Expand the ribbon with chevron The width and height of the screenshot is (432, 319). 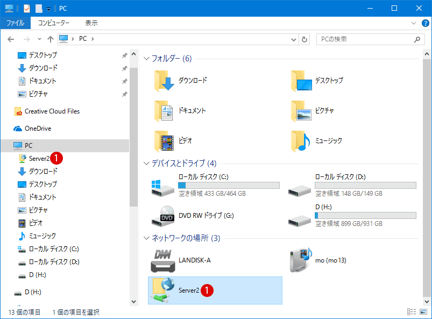tap(414, 23)
